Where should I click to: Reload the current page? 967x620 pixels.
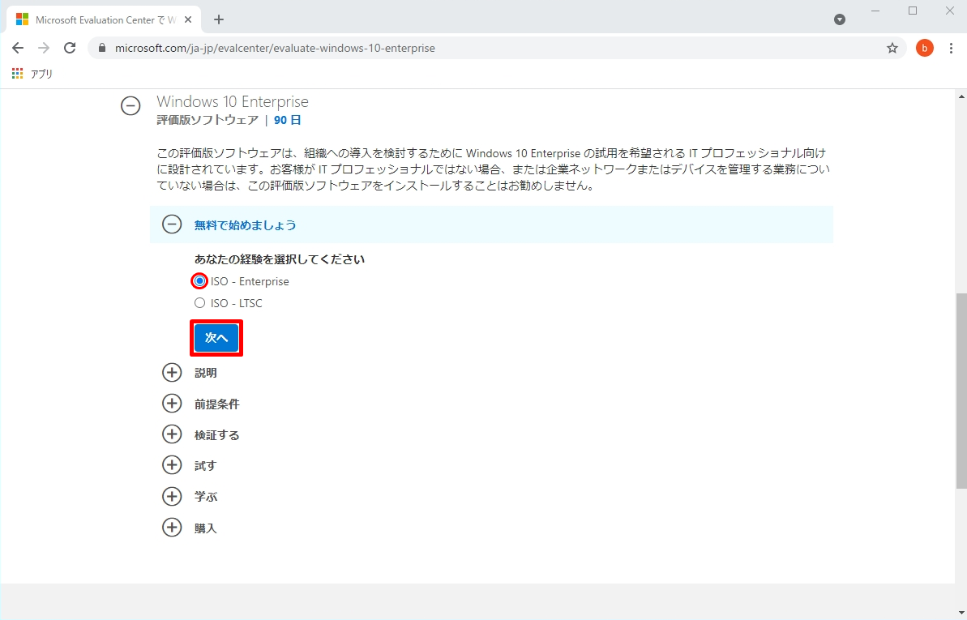70,48
